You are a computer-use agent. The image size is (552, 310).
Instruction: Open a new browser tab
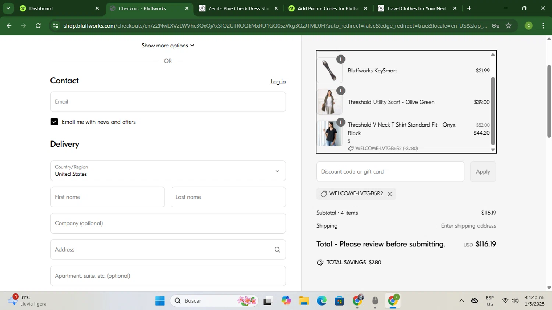469,8
